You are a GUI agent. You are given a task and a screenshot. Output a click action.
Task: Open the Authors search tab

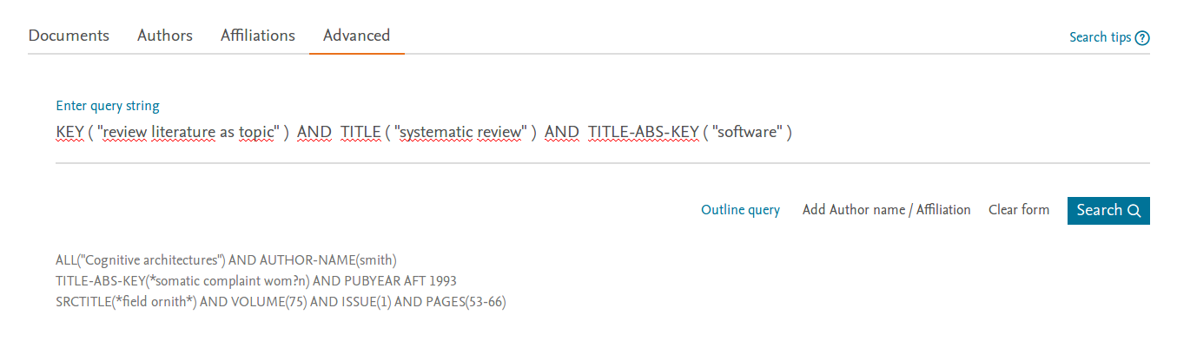(x=165, y=36)
